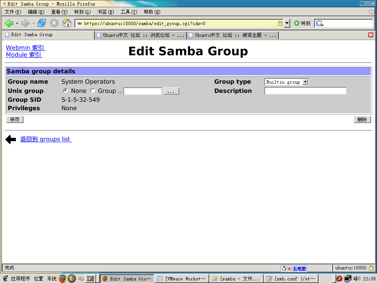This screenshot has width=377, height=283.
Task: Click the status bar security padlock icon
Action: point(371,268)
